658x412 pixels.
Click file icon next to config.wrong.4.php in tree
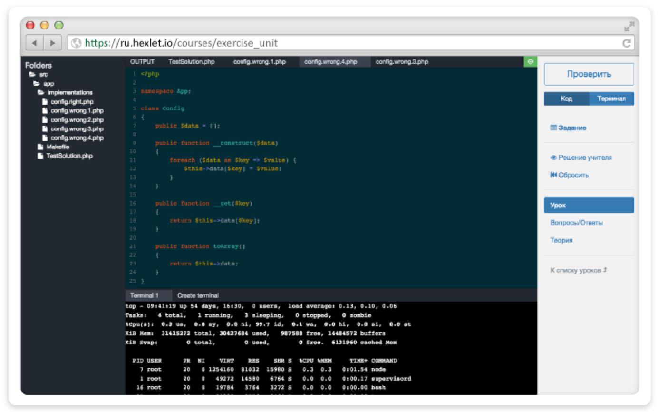(x=45, y=138)
